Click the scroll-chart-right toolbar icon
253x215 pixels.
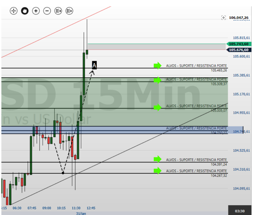pos(69,11)
